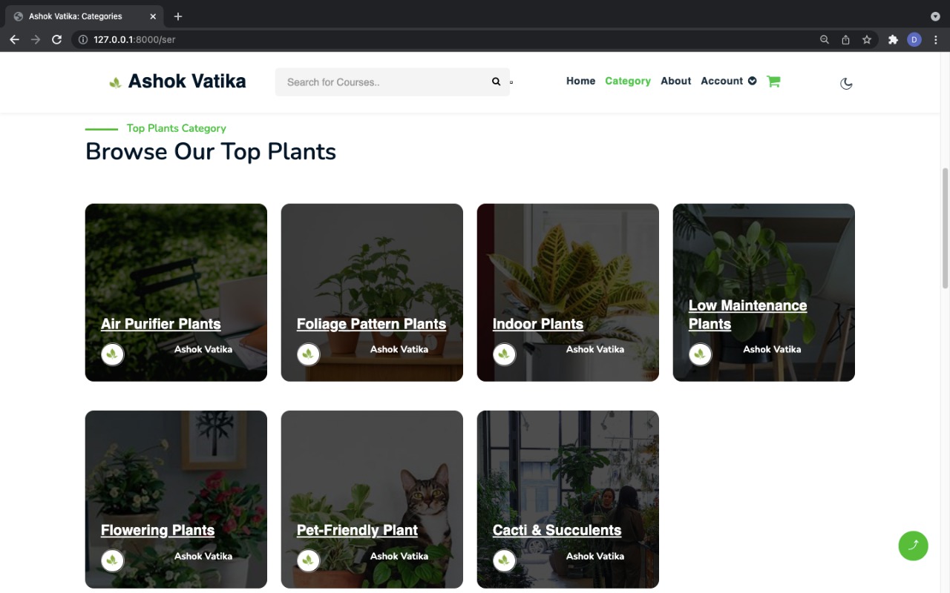Open the Chrome profile menu
The width and height of the screenshot is (950, 593).
914,39
